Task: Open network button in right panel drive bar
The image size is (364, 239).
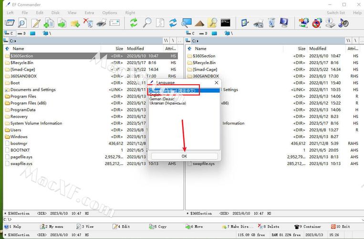Action: point(229,33)
